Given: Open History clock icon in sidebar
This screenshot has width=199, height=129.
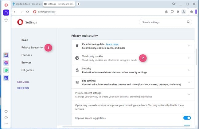Looking at the screenshot, I should pyautogui.click(x=6, y=118).
